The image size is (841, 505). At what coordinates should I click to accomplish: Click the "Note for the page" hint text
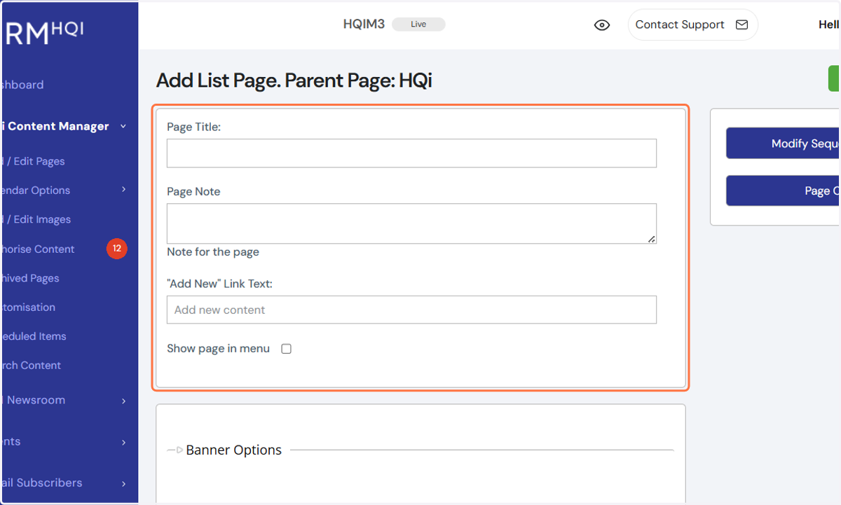coord(213,252)
